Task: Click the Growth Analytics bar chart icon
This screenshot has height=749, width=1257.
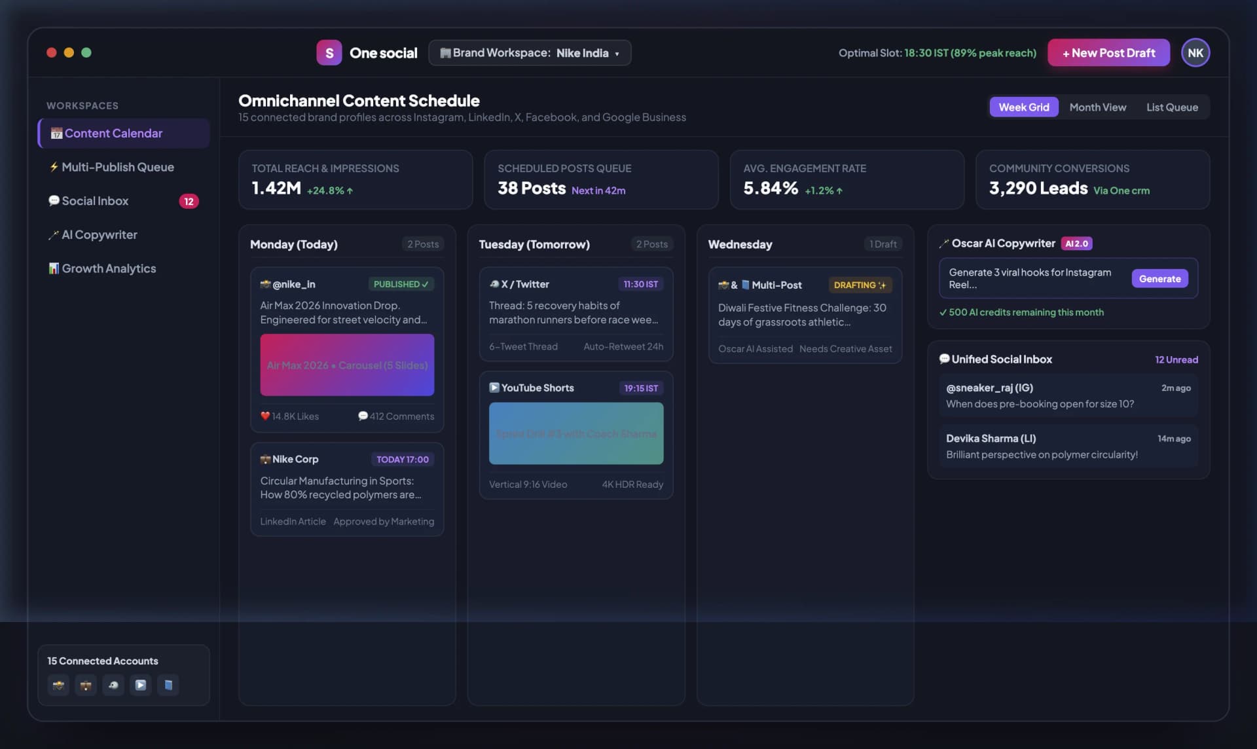Action: pos(54,268)
